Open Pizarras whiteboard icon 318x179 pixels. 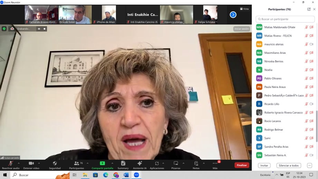pyautogui.click(x=176, y=163)
